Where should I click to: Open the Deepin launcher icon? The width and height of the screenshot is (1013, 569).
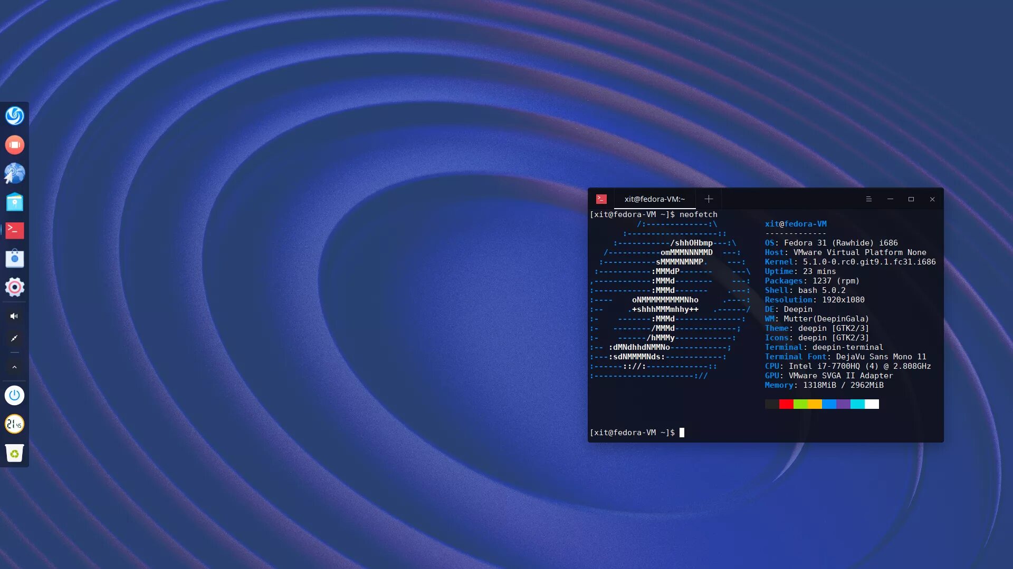(x=14, y=116)
